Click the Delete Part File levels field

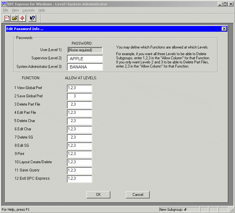tap(80, 105)
